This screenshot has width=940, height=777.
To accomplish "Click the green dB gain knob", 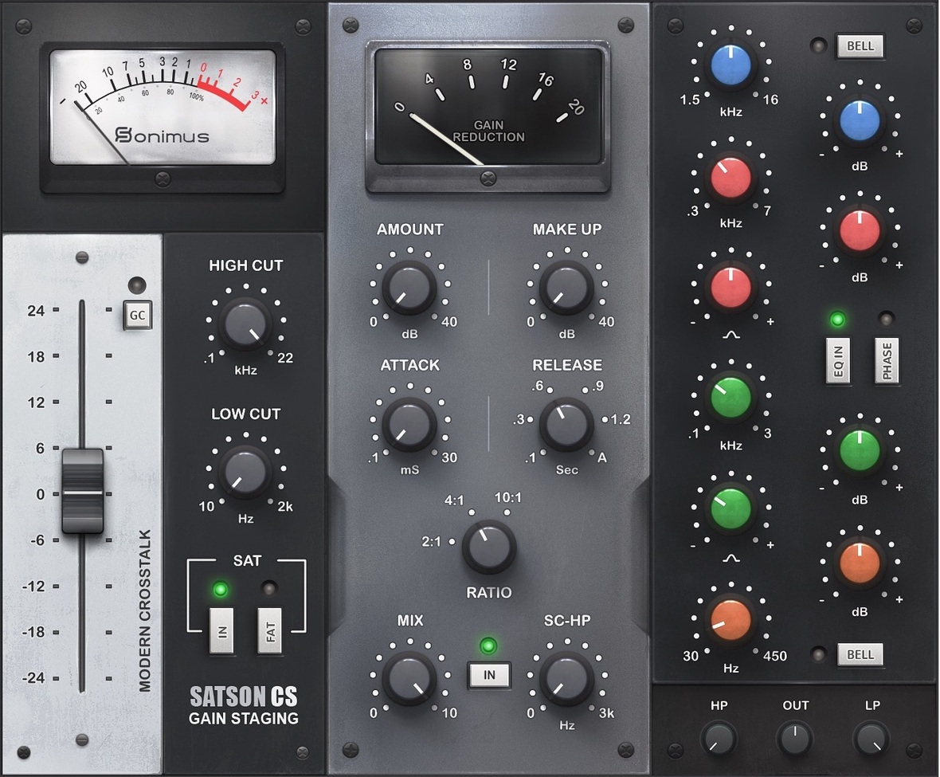I will pyautogui.click(x=860, y=451).
